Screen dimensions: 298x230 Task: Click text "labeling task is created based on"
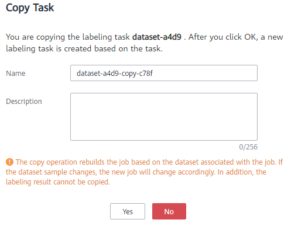tap(67, 48)
